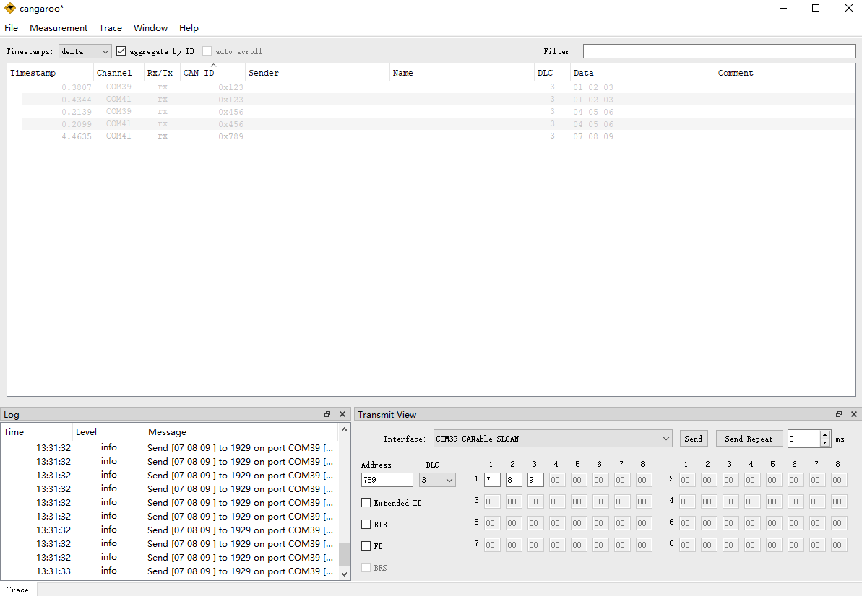Sort by the CAN ID column header
The width and height of the screenshot is (862, 596).
pos(212,72)
